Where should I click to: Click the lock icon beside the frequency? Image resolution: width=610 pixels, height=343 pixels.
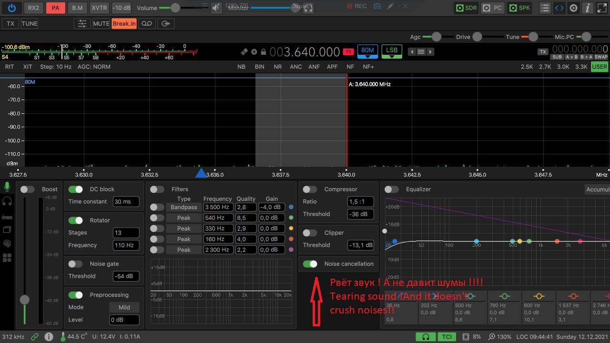(264, 52)
